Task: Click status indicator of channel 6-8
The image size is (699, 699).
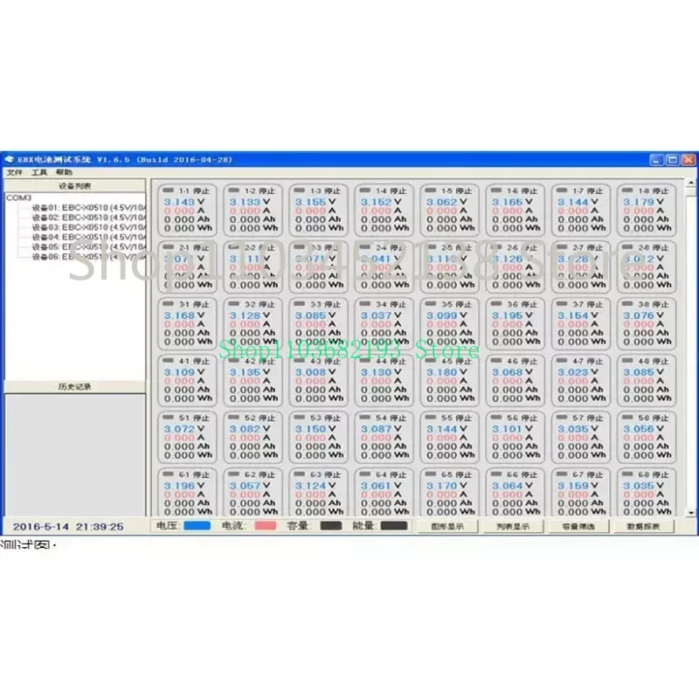Action: coord(627,474)
